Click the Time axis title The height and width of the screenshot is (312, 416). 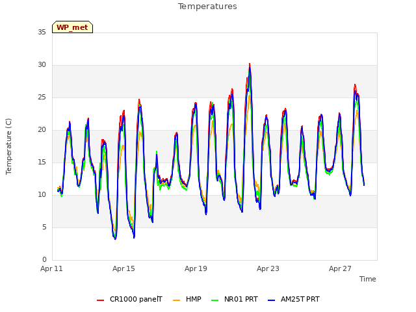(368, 279)
